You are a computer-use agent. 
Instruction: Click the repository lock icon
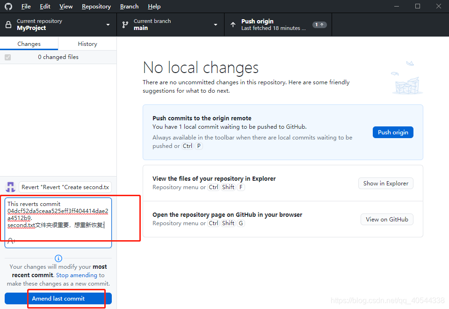tap(8, 25)
